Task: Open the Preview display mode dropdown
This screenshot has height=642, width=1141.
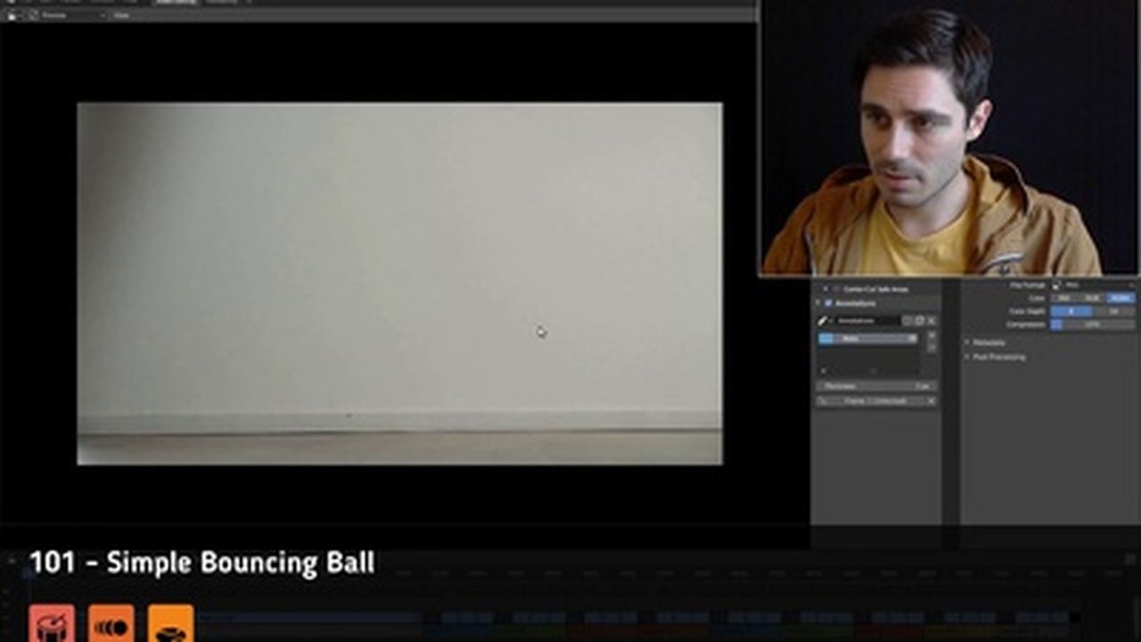Action: coord(71,15)
